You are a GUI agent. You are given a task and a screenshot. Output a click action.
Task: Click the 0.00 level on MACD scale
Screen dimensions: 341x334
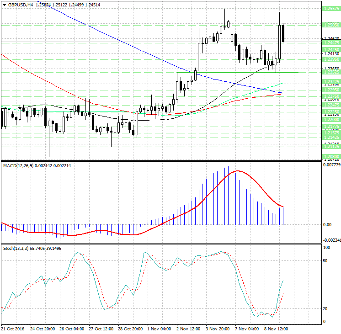tap(326, 224)
